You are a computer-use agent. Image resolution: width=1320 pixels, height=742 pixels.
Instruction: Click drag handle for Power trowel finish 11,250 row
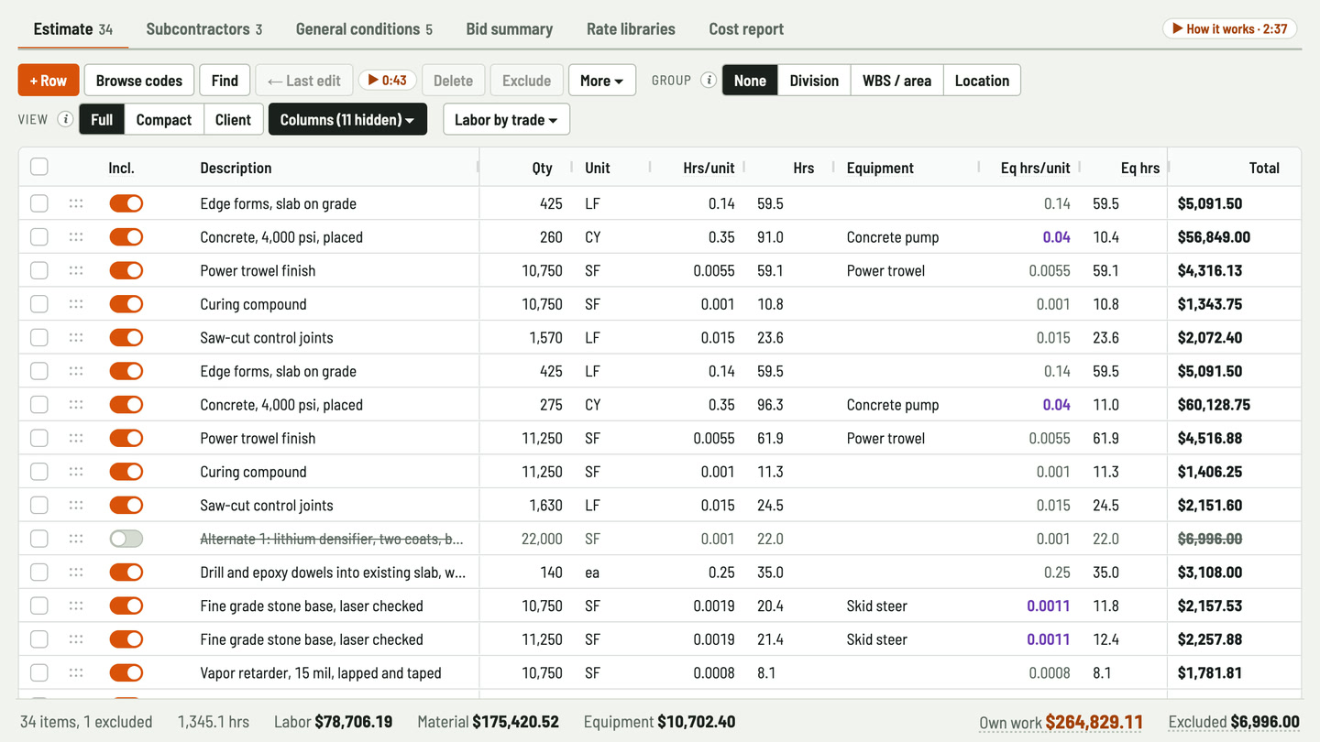point(76,438)
